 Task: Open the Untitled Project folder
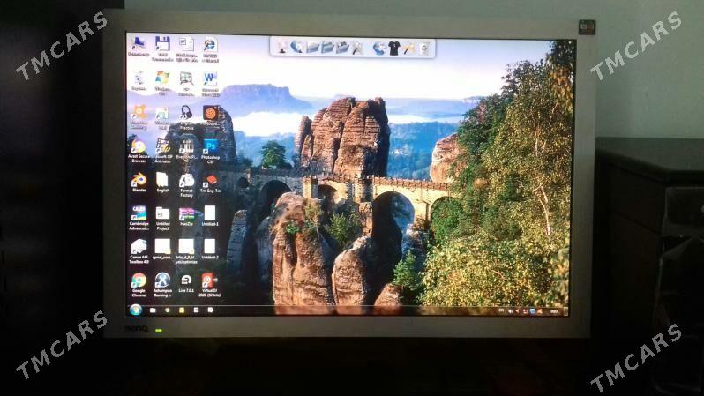[162, 213]
